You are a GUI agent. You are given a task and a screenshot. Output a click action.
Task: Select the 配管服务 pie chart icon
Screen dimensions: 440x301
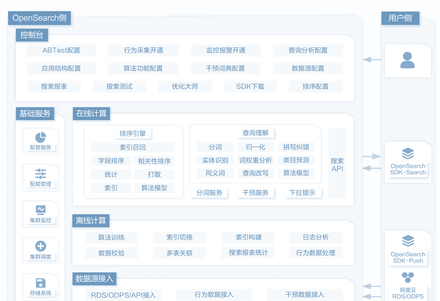pyautogui.click(x=40, y=138)
